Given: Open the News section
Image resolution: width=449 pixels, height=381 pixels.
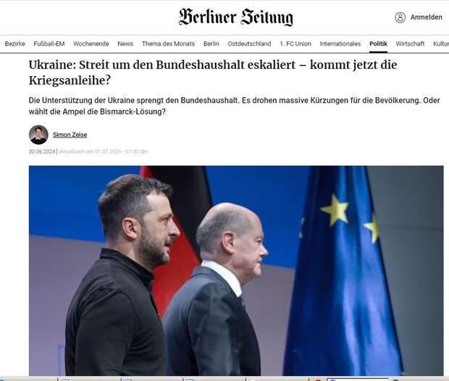Looking at the screenshot, I should point(125,44).
